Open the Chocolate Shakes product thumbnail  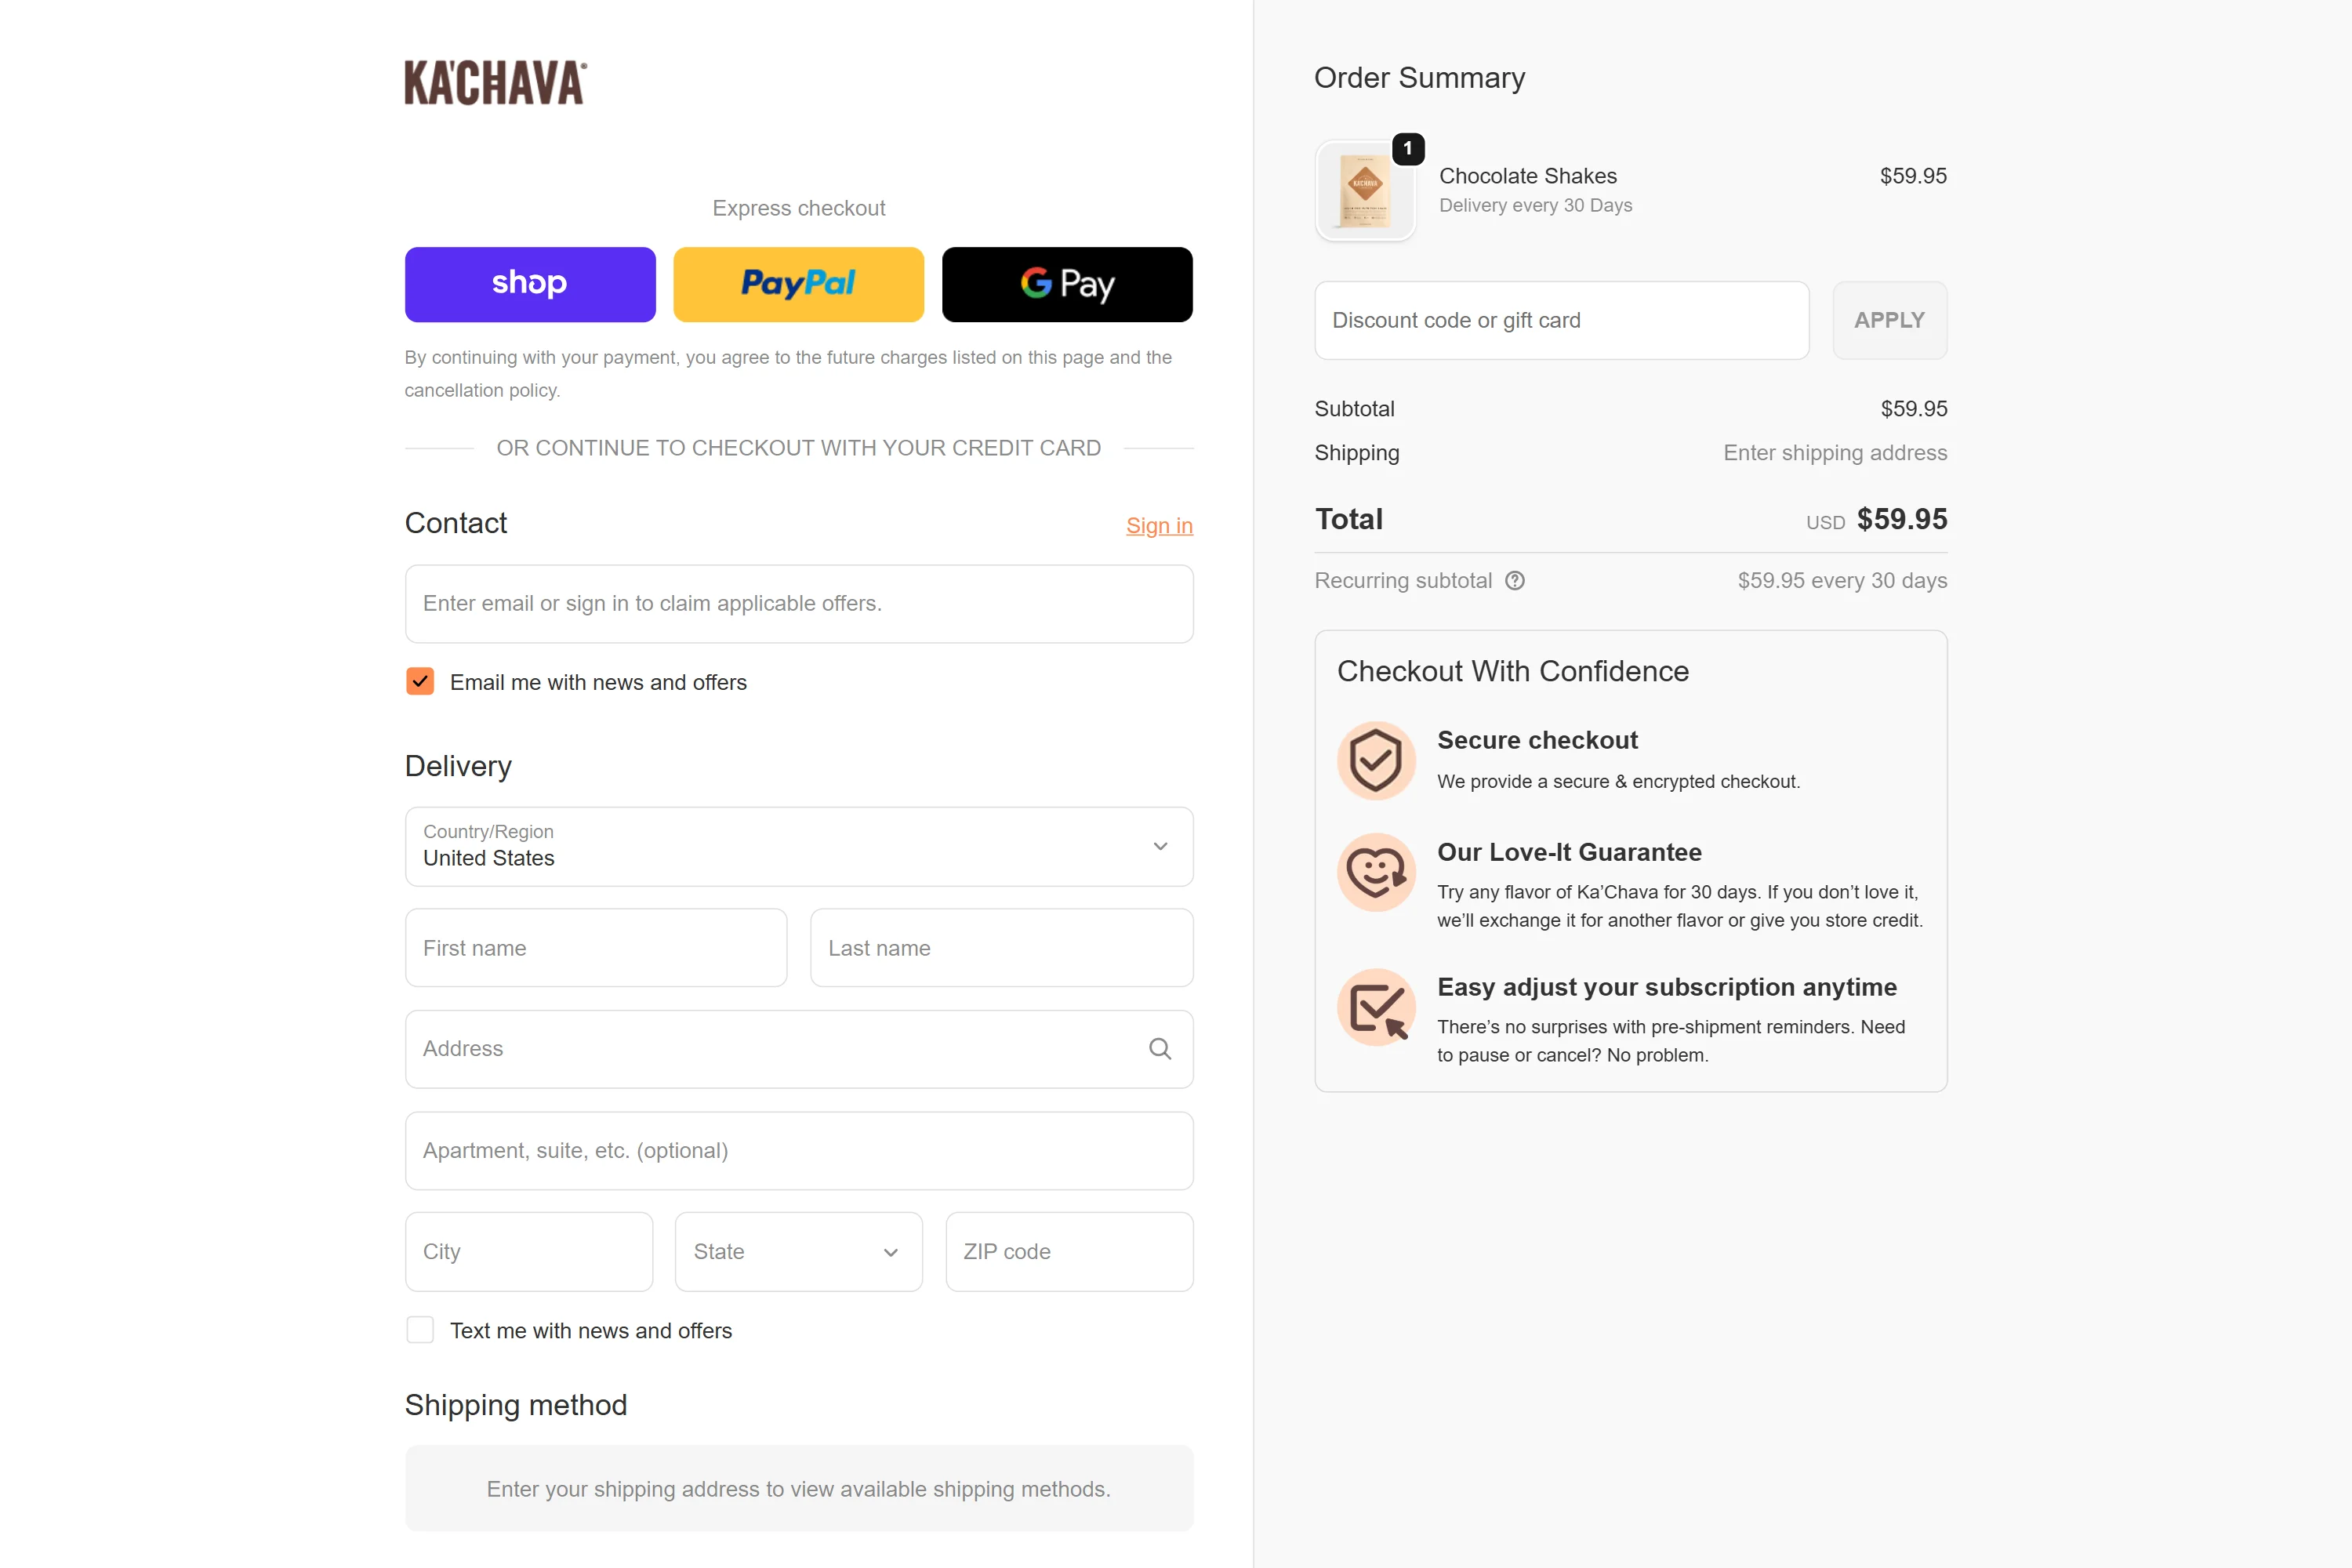1365,190
